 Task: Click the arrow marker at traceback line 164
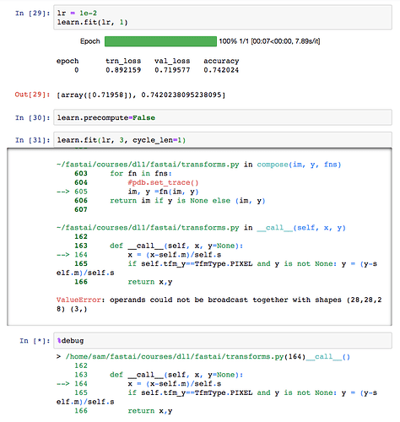coord(62,255)
